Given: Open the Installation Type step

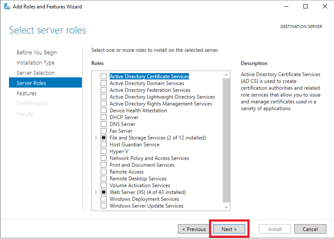Looking at the screenshot, I should point(35,63).
